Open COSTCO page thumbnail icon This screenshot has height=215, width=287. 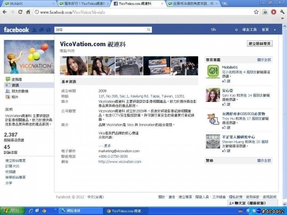213,119
